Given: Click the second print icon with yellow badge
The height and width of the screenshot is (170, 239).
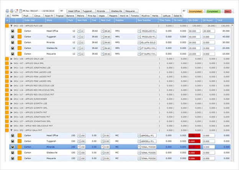Looking at the screenshot, I should click(12, 11).
